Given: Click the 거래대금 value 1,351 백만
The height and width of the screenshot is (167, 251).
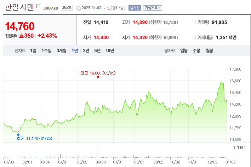Looking at the screenshot, I should [x=226, y=37].
